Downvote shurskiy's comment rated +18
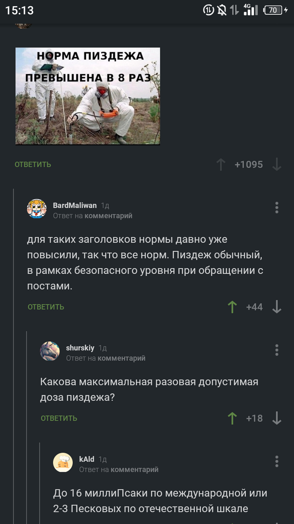 276,418
